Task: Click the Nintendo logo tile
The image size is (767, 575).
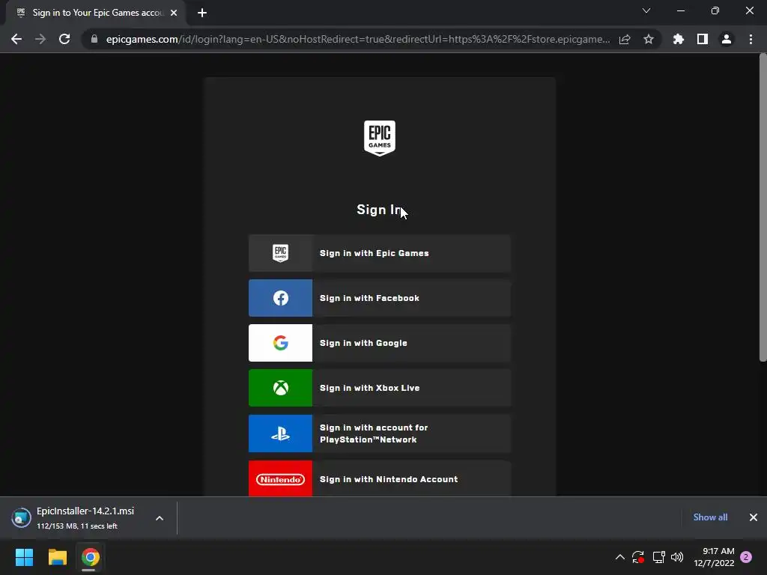Action: [280, 478]
